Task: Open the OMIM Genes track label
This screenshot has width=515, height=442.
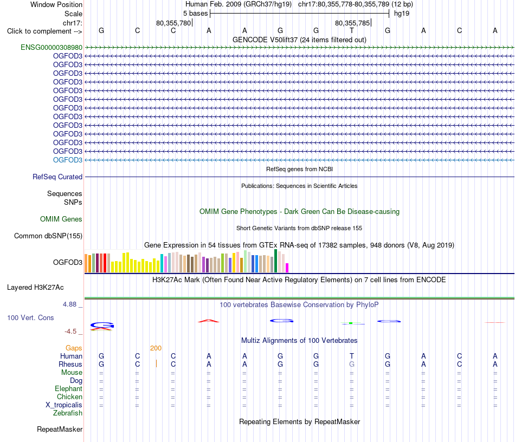Action: (61, 219)
